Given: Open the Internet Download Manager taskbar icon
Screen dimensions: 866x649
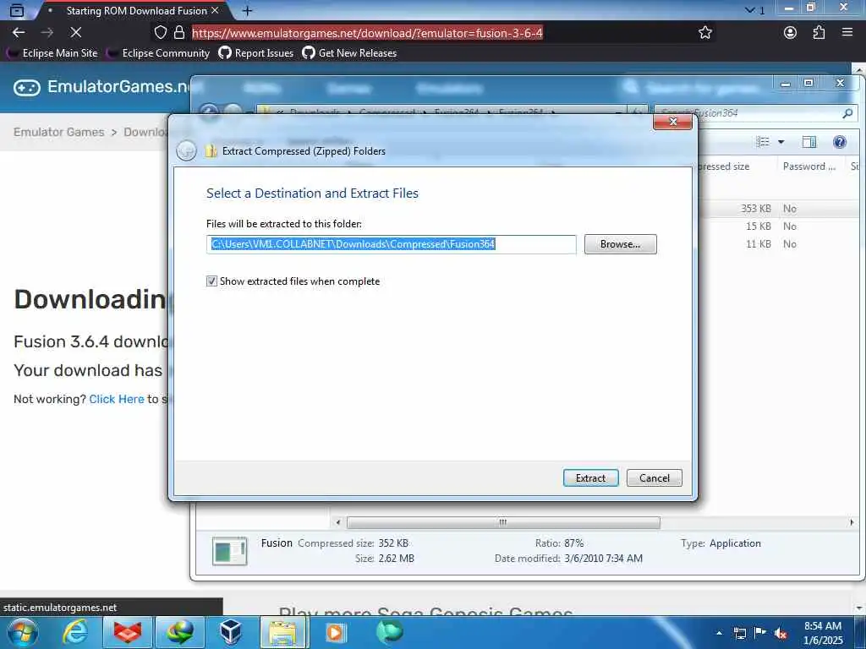Looking at the screenshot, I should point(180,632).
